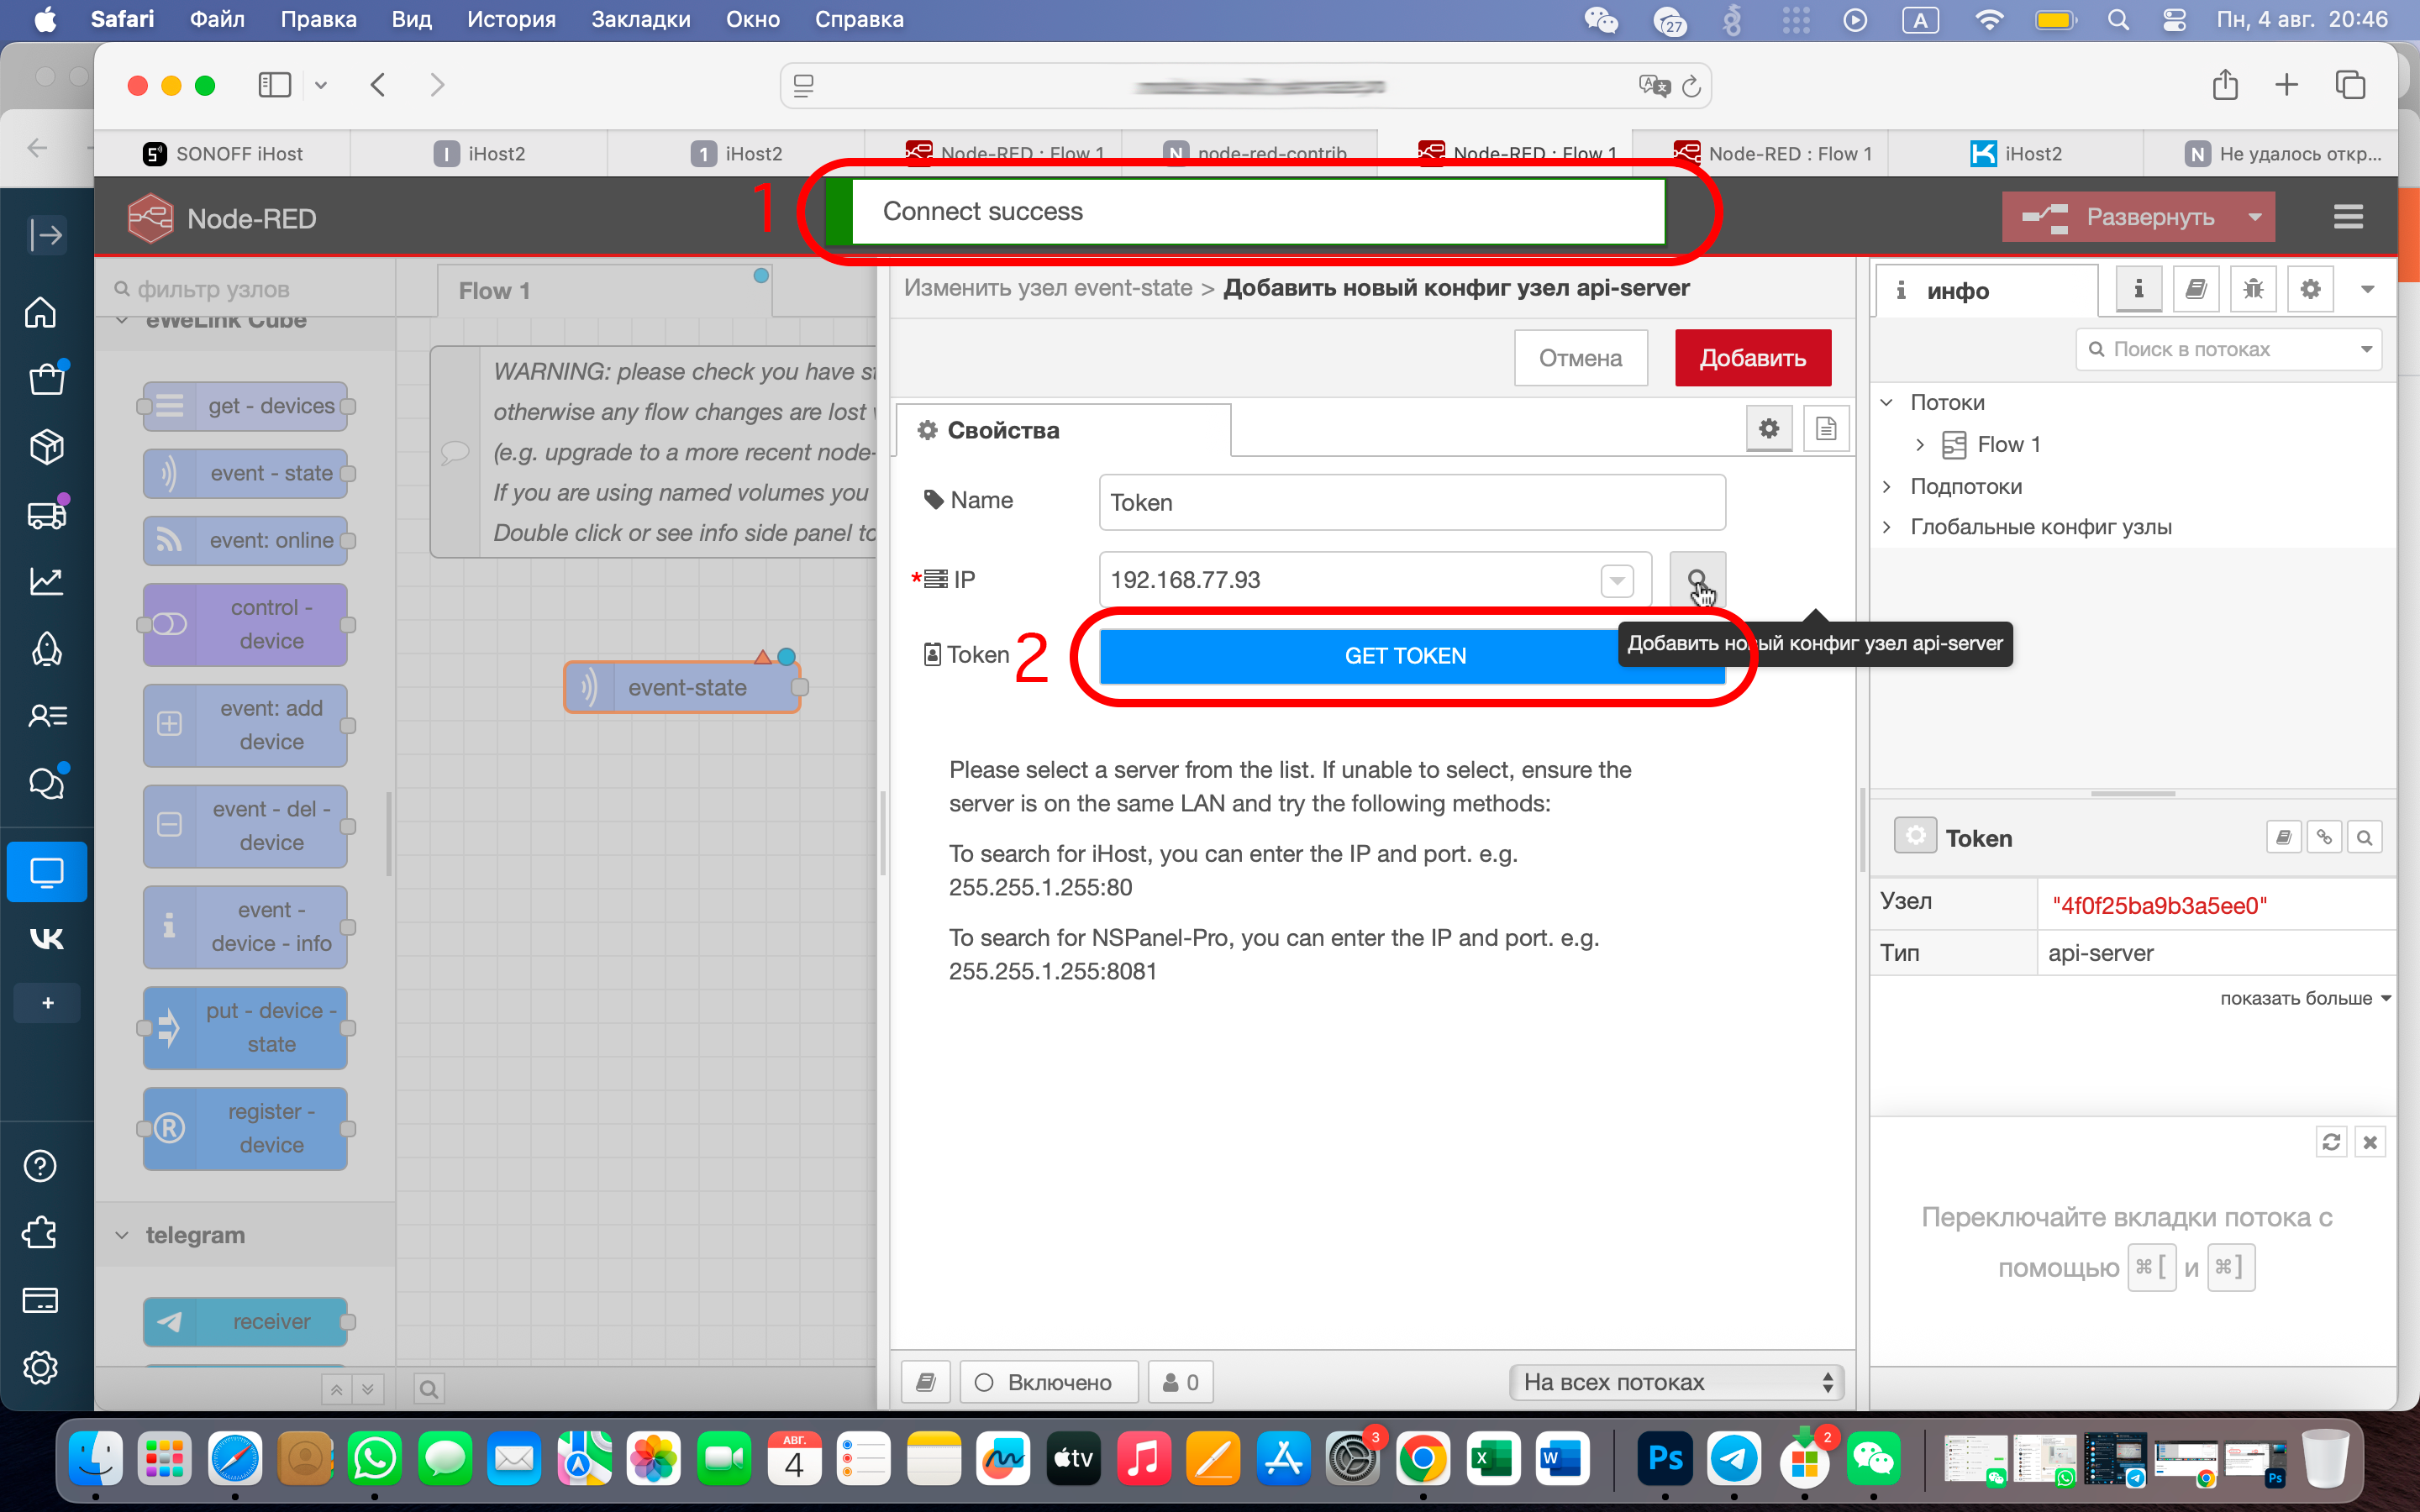This screenshot has height=1512, width=2420.
Task: Click the IP search magnifier icon
Action: pyautogui.click(x=1696, y=579)
